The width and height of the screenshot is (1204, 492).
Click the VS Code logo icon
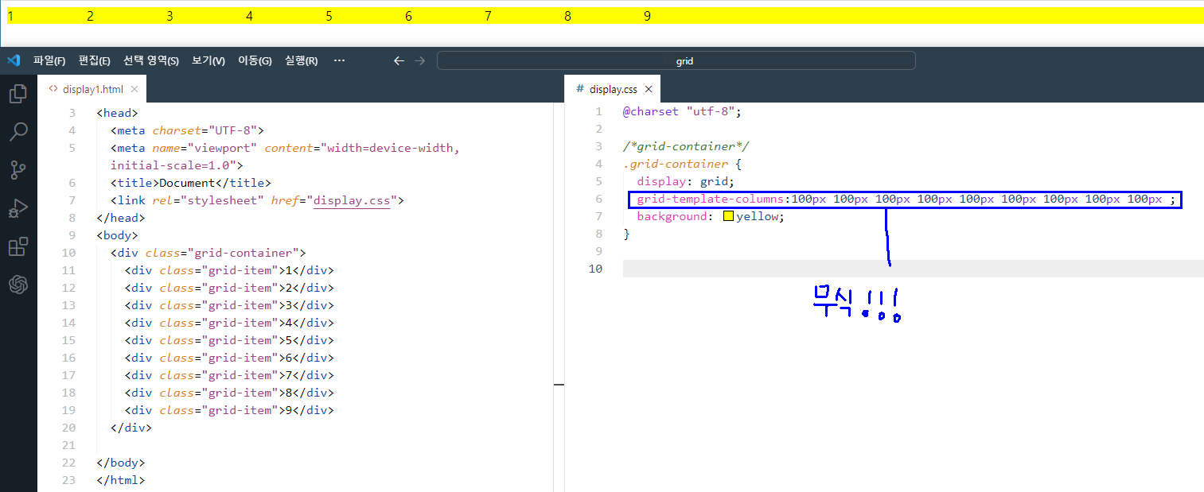(x=13, y=60)
